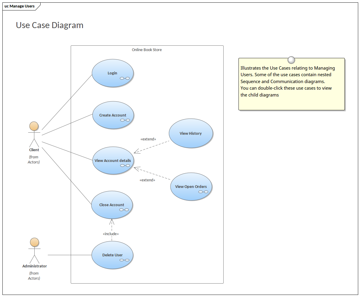
Task: Click the «extend» label below View History
Action: click(x=148, y=139)
